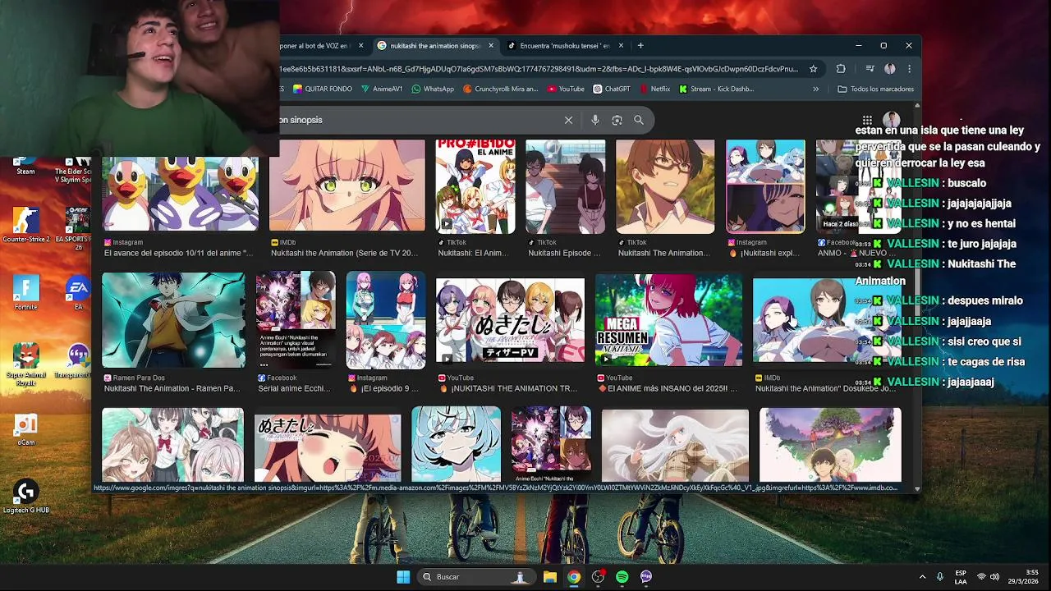Open Super Animal Royale desktop shortcut
Viewport: 1051px width, 591px height.
pos(25,364)
